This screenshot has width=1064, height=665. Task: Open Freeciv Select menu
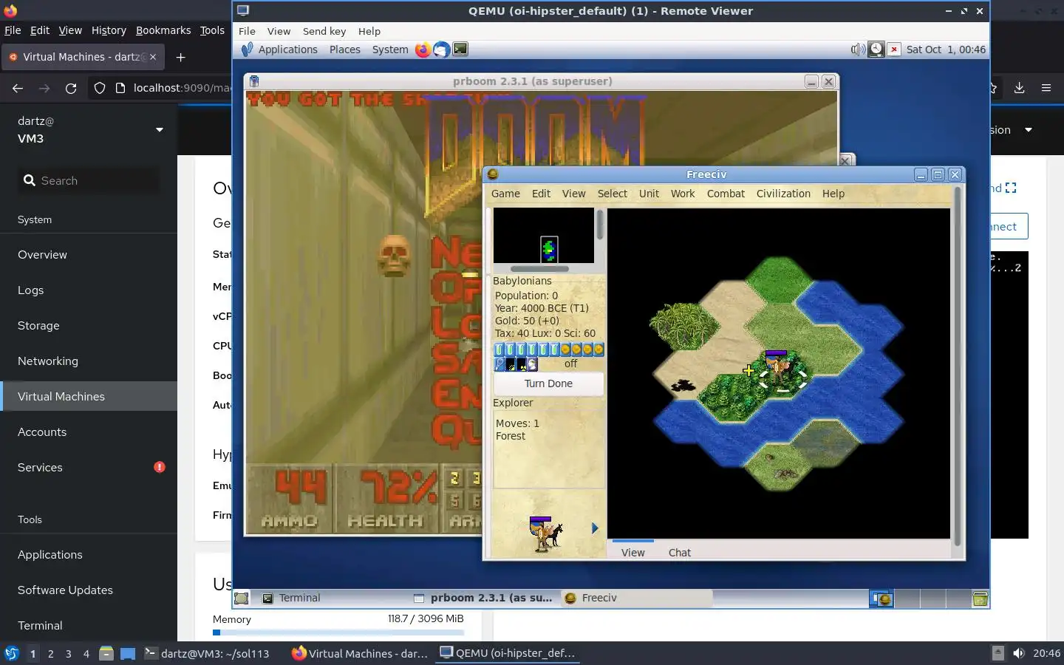click(612, 194)
